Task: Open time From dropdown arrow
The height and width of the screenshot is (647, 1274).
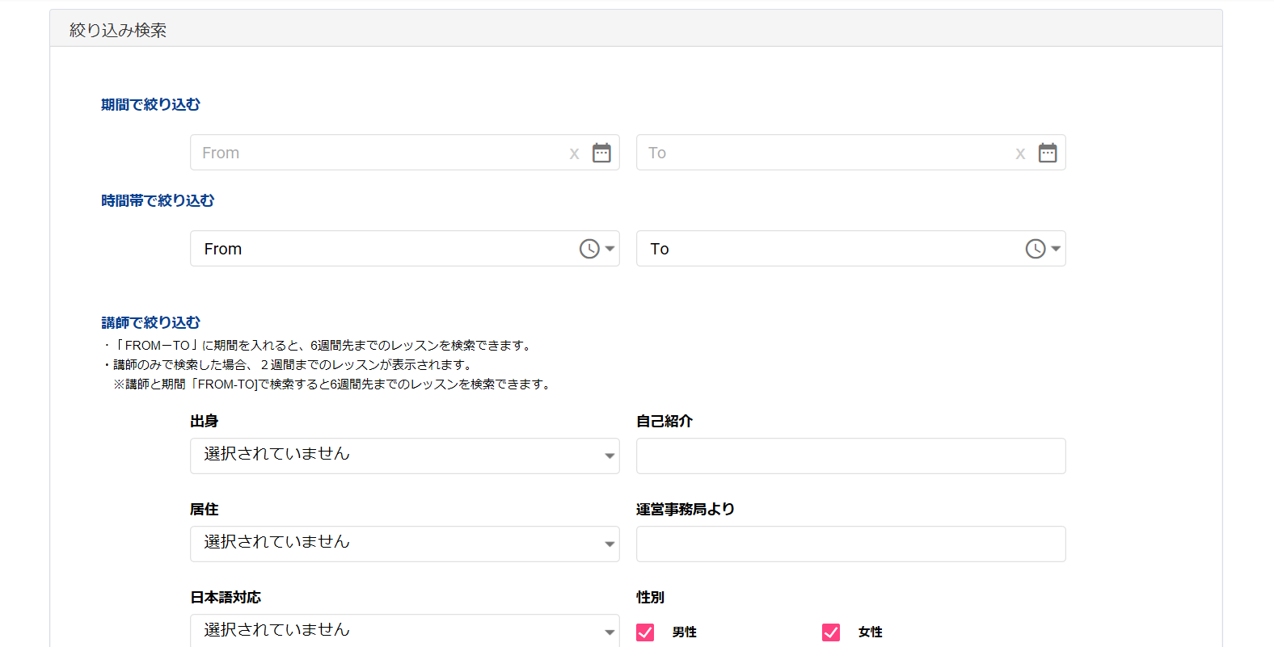Action: coord(610,249)
